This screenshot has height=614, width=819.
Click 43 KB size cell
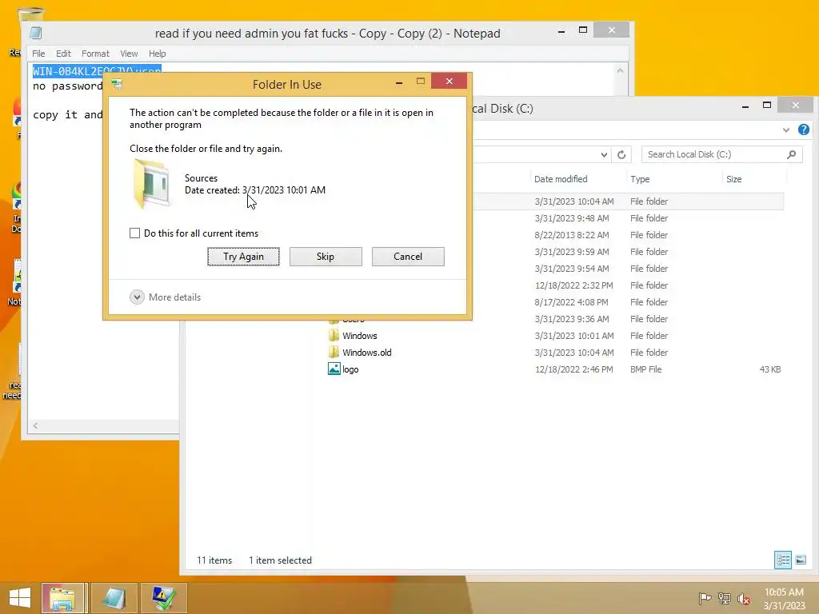point(770,369)
